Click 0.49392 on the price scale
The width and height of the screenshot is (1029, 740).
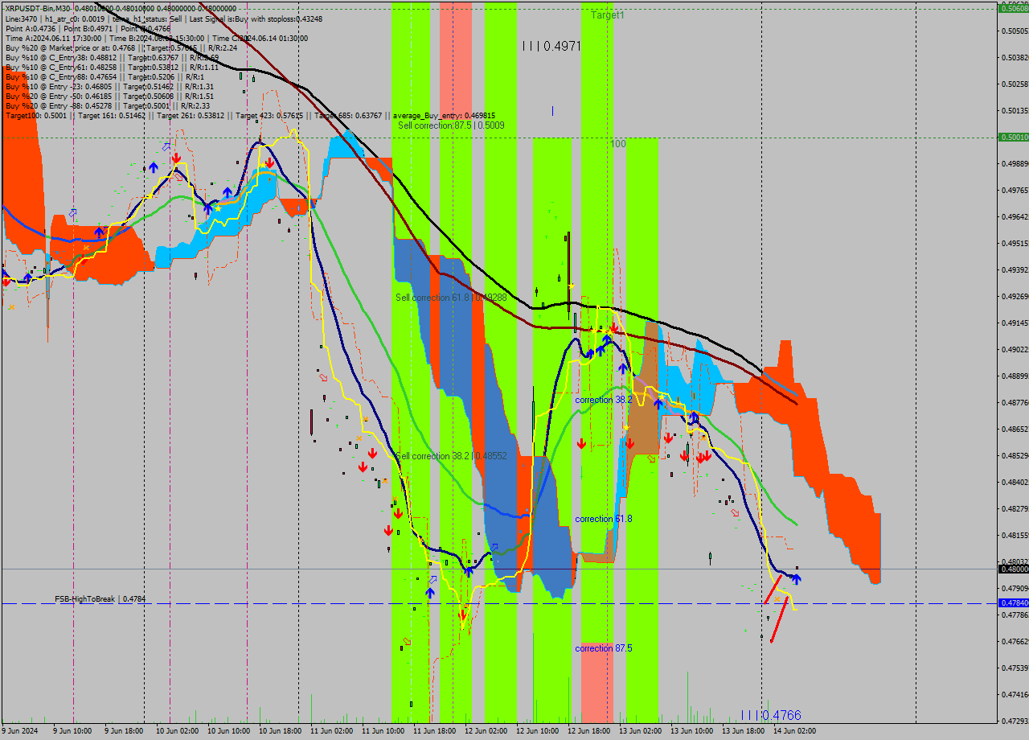1015,270
